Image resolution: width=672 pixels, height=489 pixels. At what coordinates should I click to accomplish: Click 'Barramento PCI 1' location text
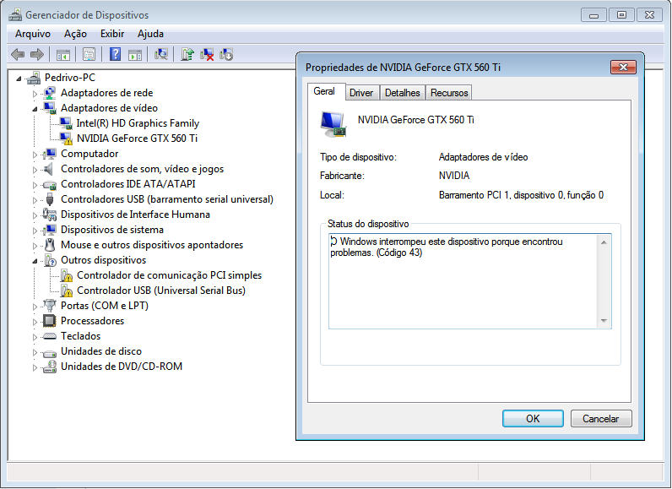[474, 195]
